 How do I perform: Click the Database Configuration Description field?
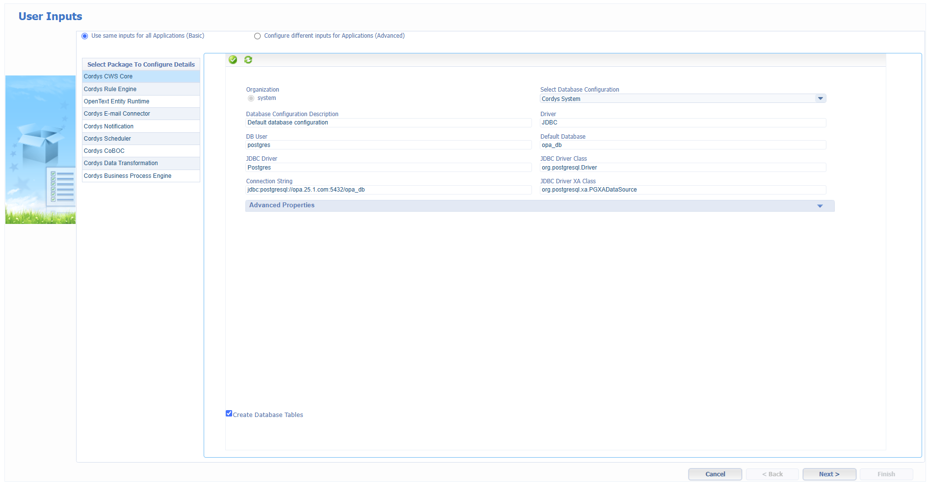[388, 123]
